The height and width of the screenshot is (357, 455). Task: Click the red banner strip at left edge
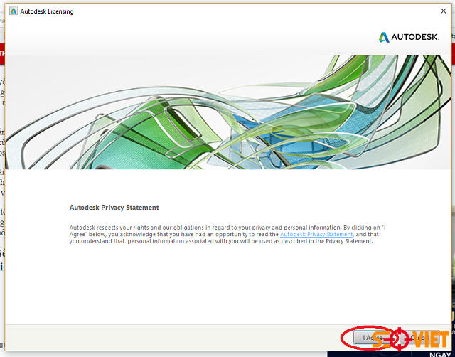coord(2,53)
